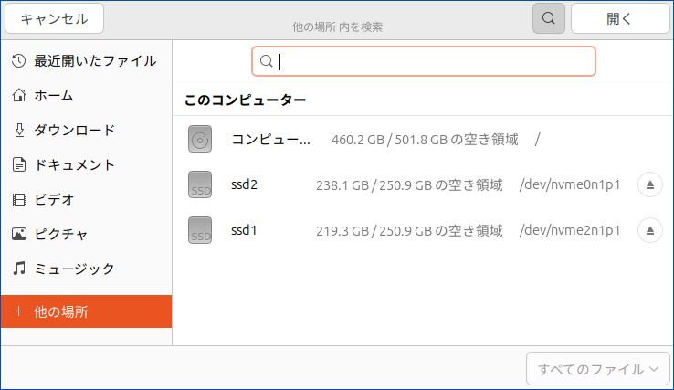The image size is (674, 390).
Task: Click the ドキュメント document icon
Action: click(x=19, y=165)
